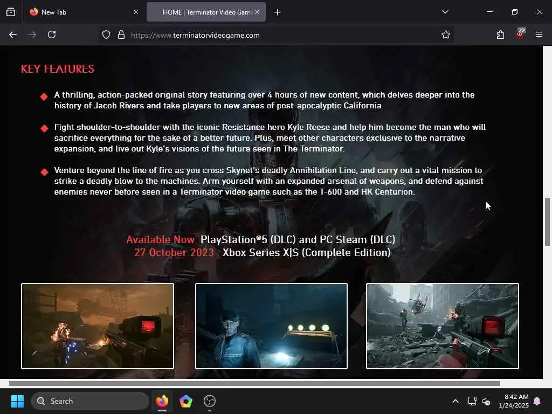552x414 pixels.
Task: Open ad blocker extension with 22 badge
Action: 520,34
